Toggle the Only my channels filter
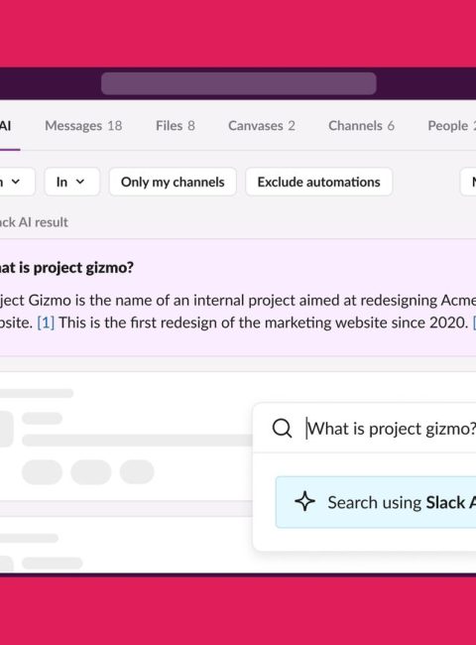 point(173,182)
